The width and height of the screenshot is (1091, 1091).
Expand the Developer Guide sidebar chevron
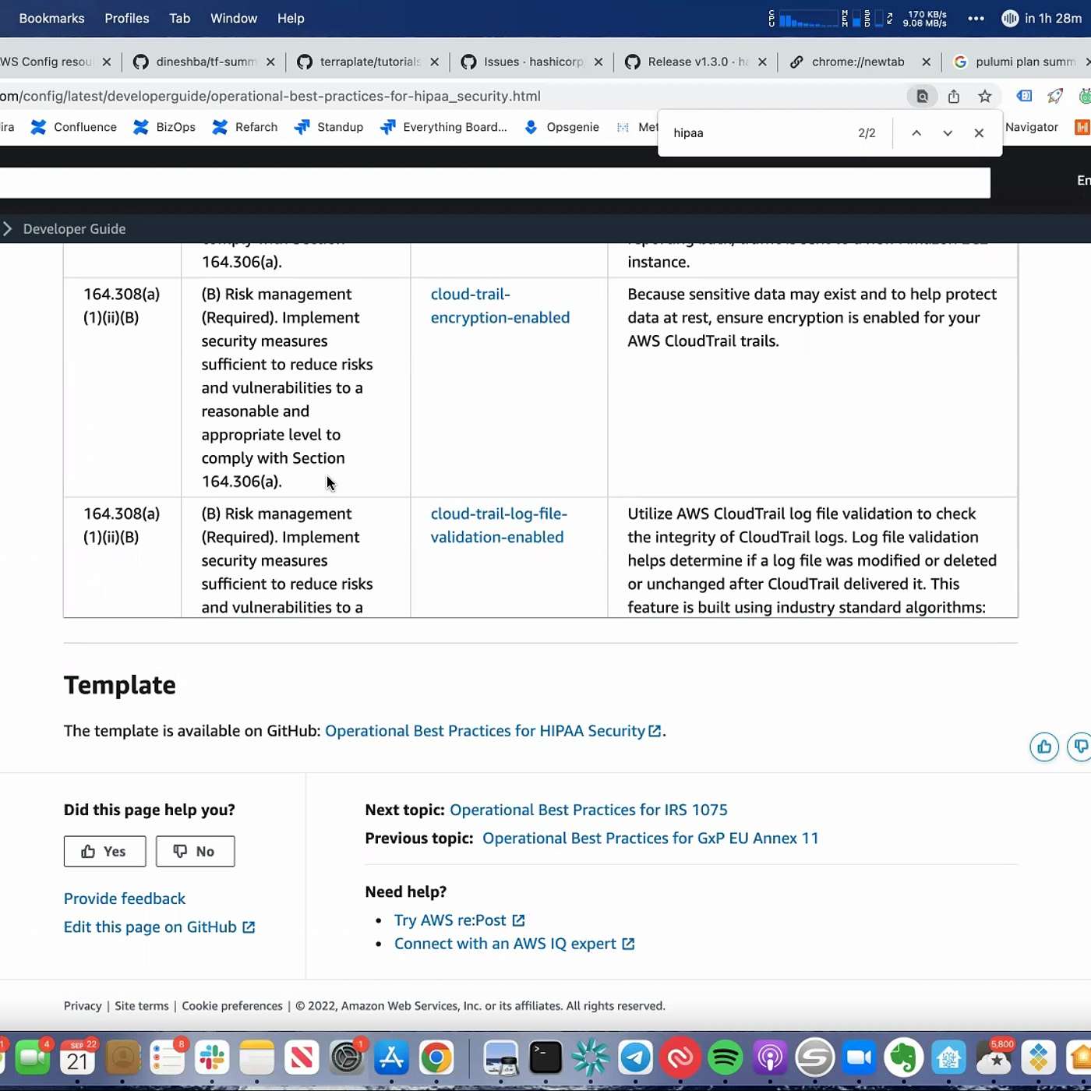click(x=8, y=229)
